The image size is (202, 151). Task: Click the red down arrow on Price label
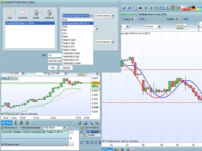[x=12, y=78]
